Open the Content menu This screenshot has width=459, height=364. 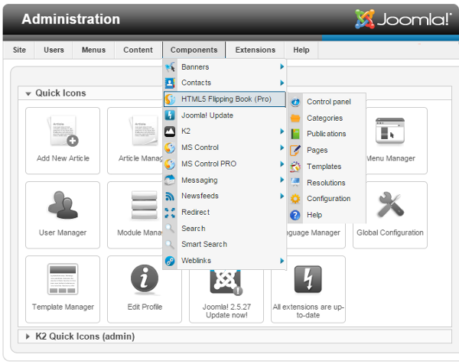[138, 50]
